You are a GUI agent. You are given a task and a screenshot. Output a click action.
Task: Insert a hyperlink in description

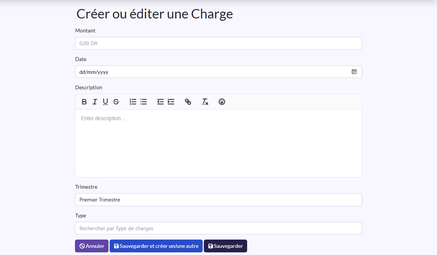point(188,102)
